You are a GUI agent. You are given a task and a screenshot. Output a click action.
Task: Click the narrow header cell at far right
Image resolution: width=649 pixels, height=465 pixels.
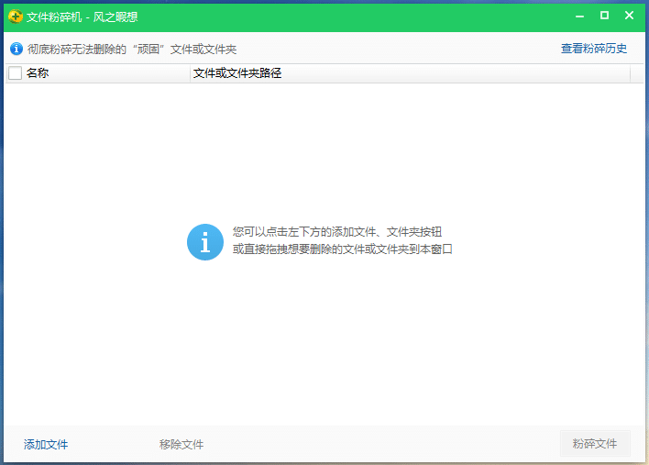tap(637, 73)
